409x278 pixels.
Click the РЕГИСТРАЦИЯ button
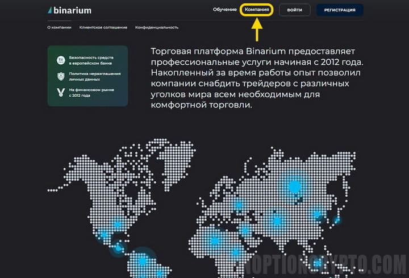click(x=340, y=10)
